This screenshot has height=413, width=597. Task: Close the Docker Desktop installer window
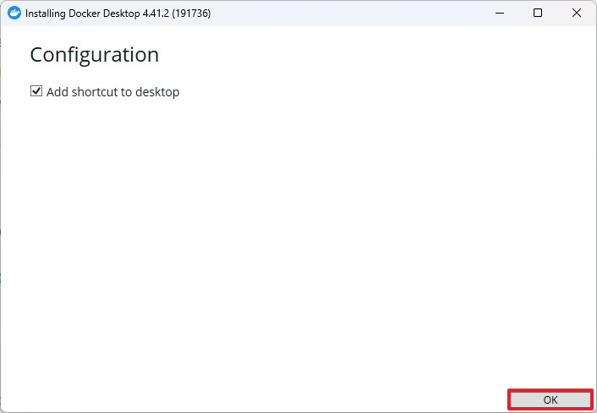point(577,13)
